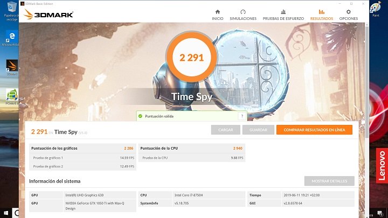Click the Windows Start button
The width and height of the screenshot is (388, 218).
[x=6, y=214]
